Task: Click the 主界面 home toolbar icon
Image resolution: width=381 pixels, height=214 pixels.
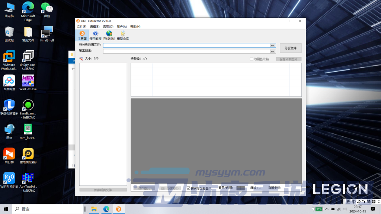Action: click(x=82, y=35)
